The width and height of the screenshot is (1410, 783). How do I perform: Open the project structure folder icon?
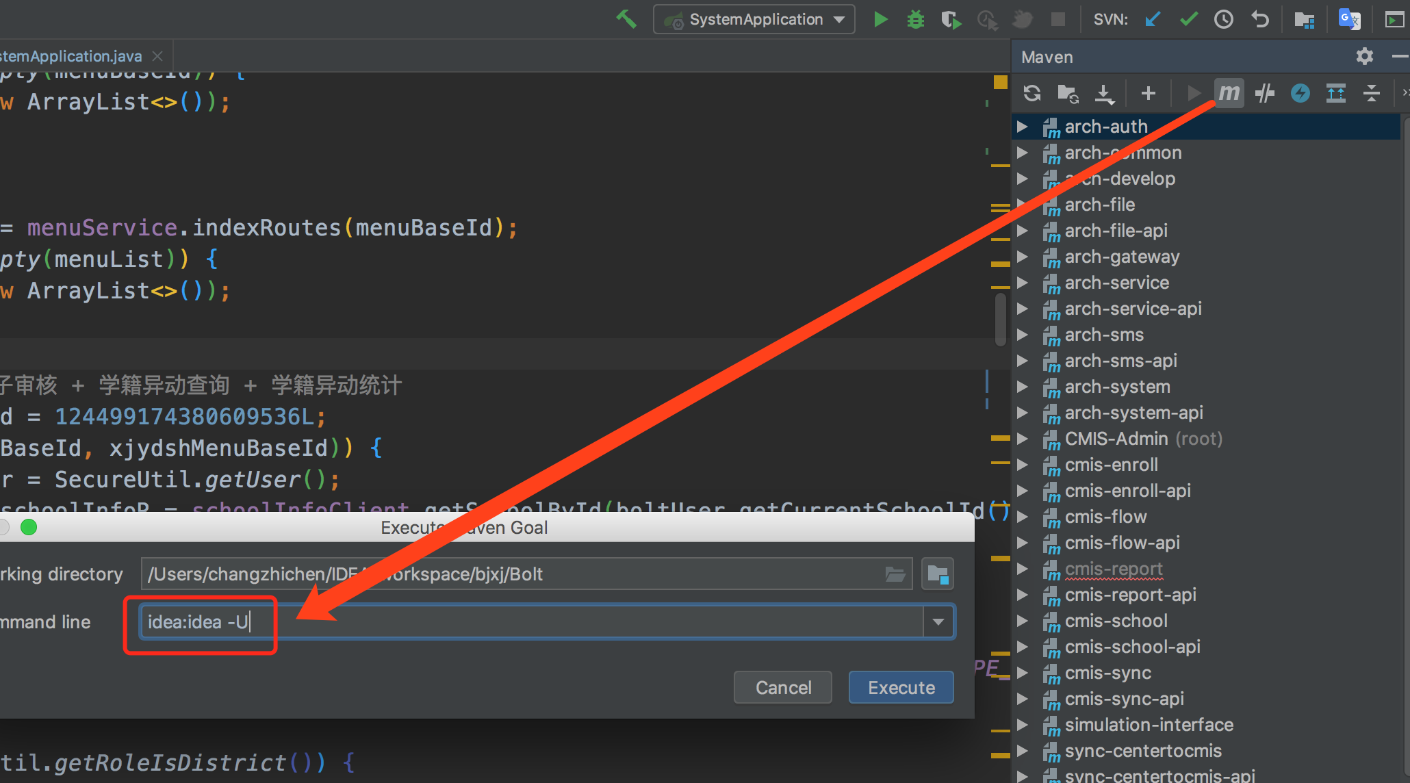tap(1305, 19)
